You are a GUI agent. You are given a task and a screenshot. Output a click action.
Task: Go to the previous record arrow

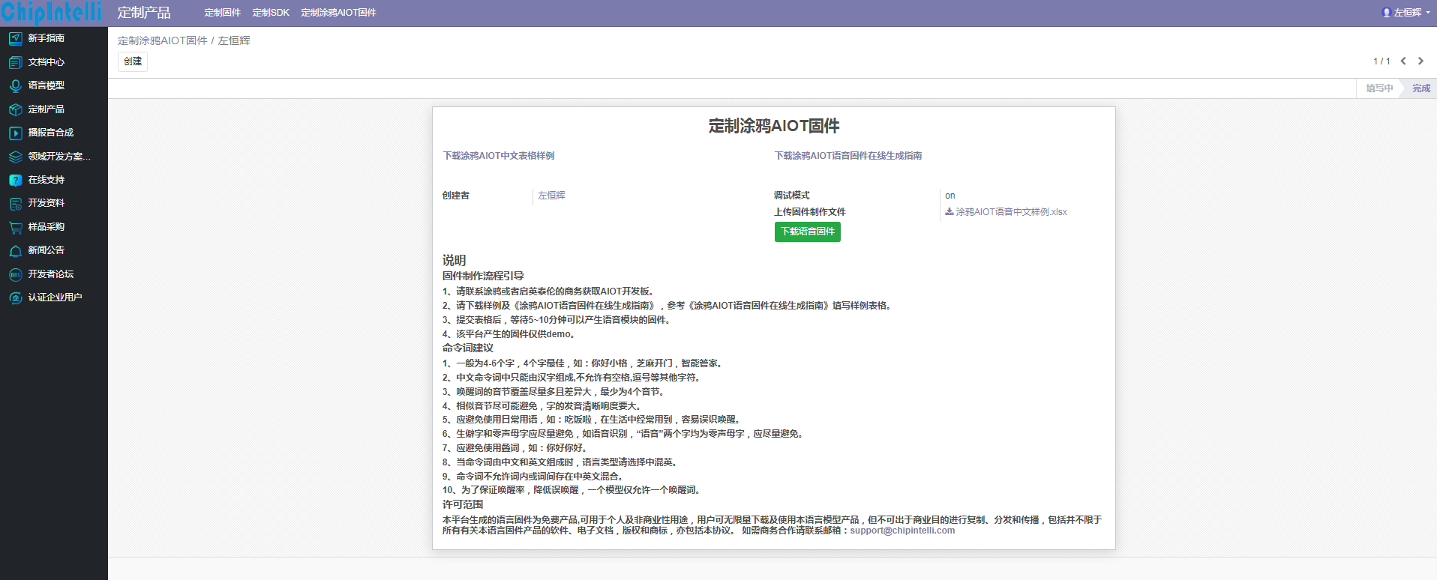coord(1403,61)
